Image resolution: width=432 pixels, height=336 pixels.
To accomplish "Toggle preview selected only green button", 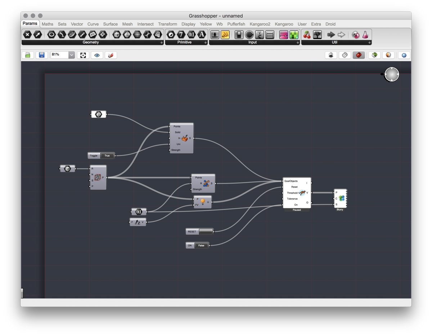I will (375, 55).
